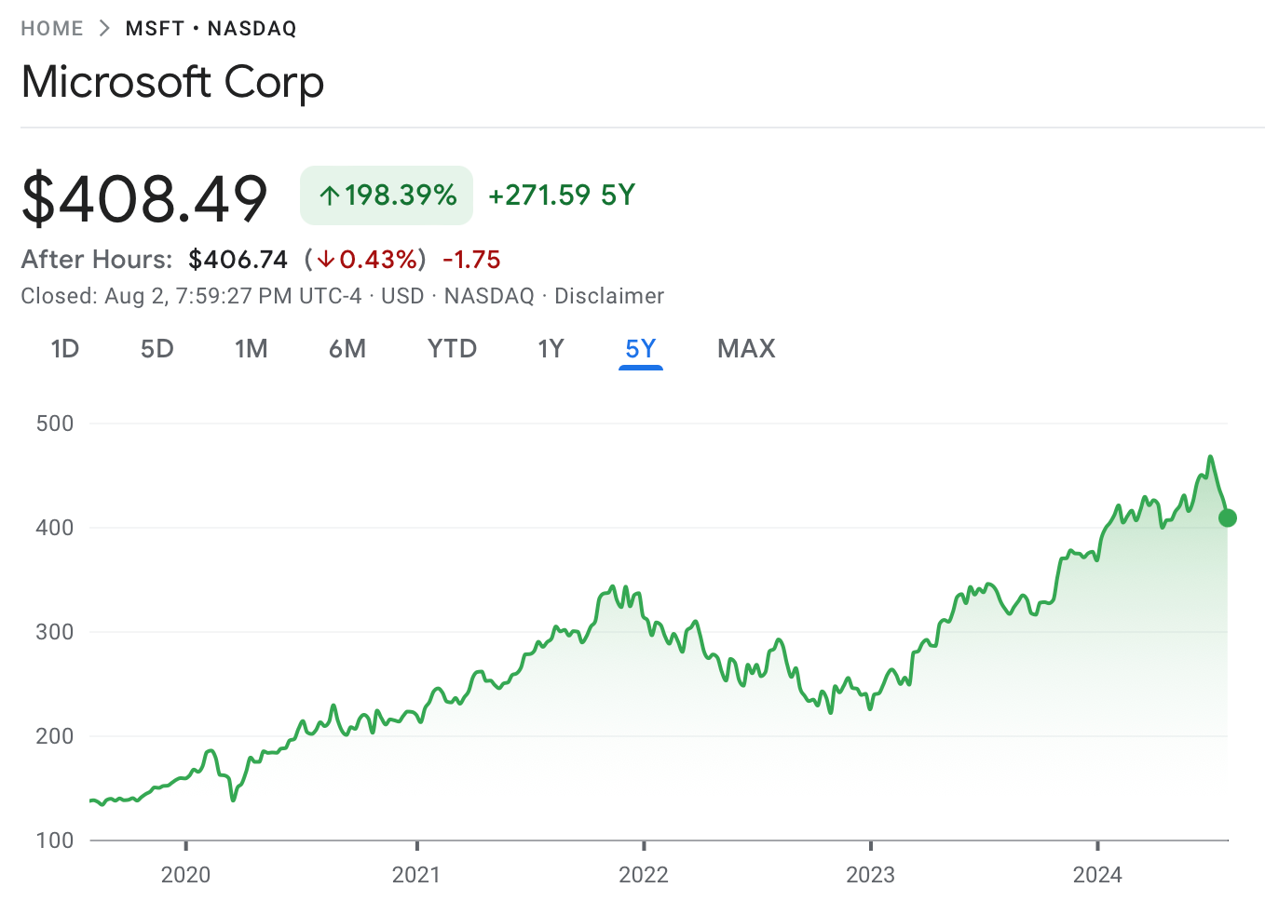This screenshot has width=1265, height=901.
Task: Click the 2022 timeline tick mark
Action: 645,845
